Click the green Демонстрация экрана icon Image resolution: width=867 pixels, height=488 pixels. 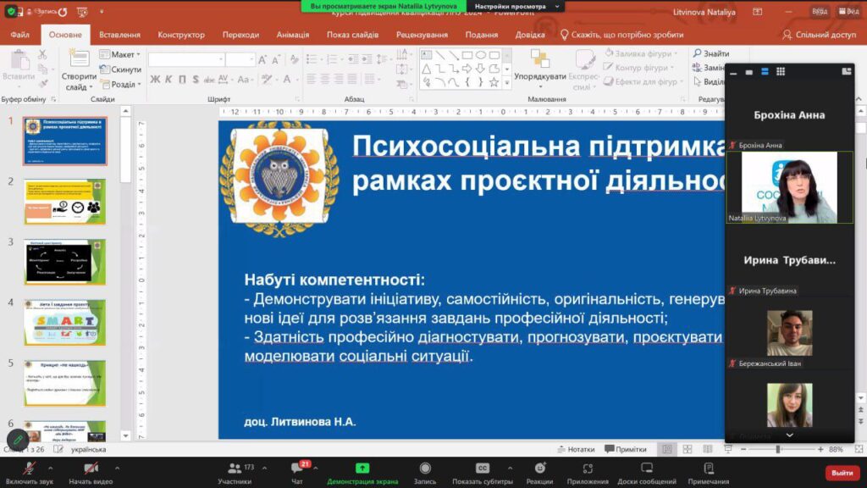coord(362,469)
